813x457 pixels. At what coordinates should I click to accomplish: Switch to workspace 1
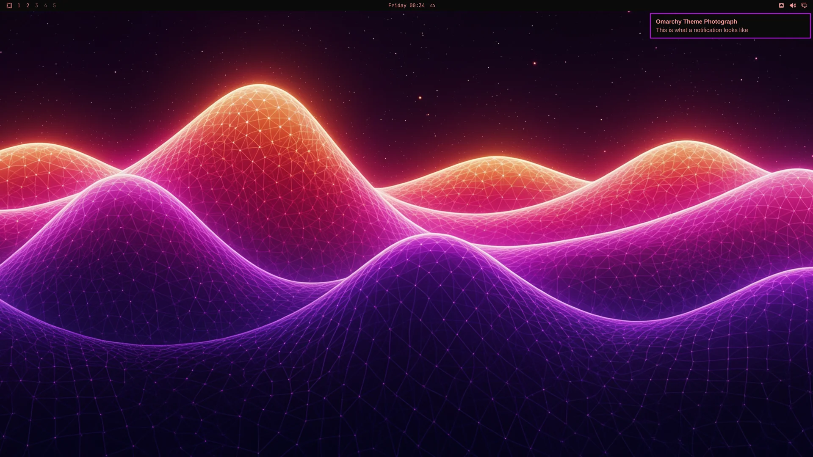tap(19, 6)
